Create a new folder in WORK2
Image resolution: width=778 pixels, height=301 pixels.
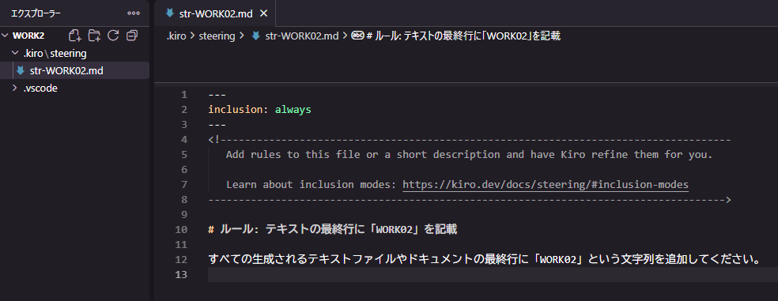[x=94, y=36]
